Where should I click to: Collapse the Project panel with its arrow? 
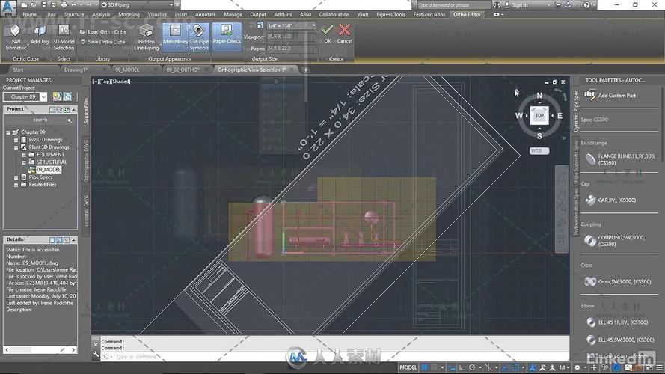[74, 109]
